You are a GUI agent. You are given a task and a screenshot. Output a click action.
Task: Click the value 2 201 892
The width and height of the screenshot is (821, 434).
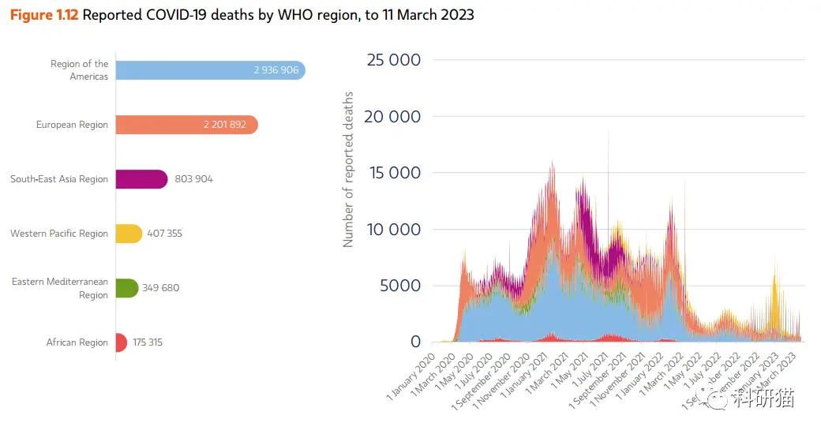[x=225, y=125]
